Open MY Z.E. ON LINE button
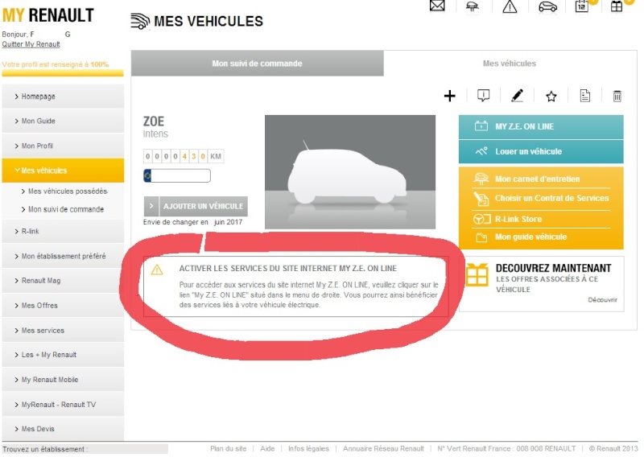This screenshot has height=457, width=644. 541,126
